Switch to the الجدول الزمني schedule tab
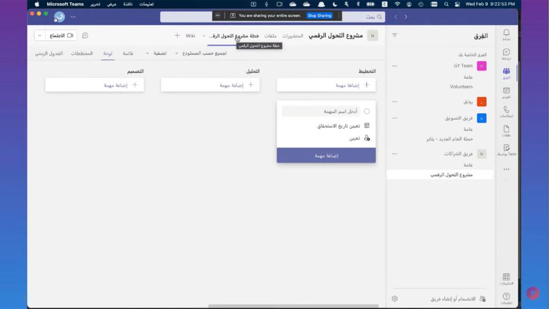The image size is (549, 309). coord(49,53)
